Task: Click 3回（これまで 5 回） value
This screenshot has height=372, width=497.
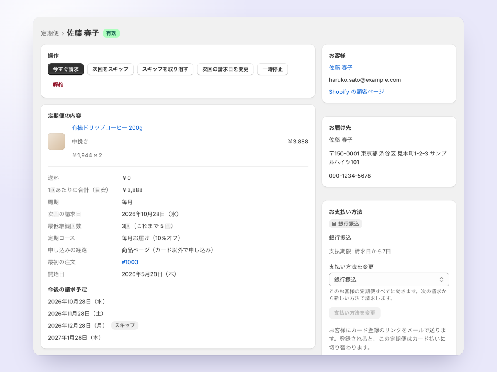Action: (147, 226)
